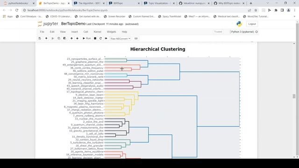
Task: Click the notebook vertical scrollbar thumb
Action: pyautogui.click(x=294, y=96)
